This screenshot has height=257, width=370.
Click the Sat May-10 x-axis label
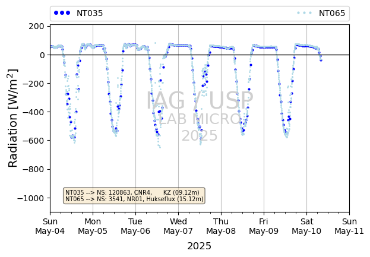(306, 226)
